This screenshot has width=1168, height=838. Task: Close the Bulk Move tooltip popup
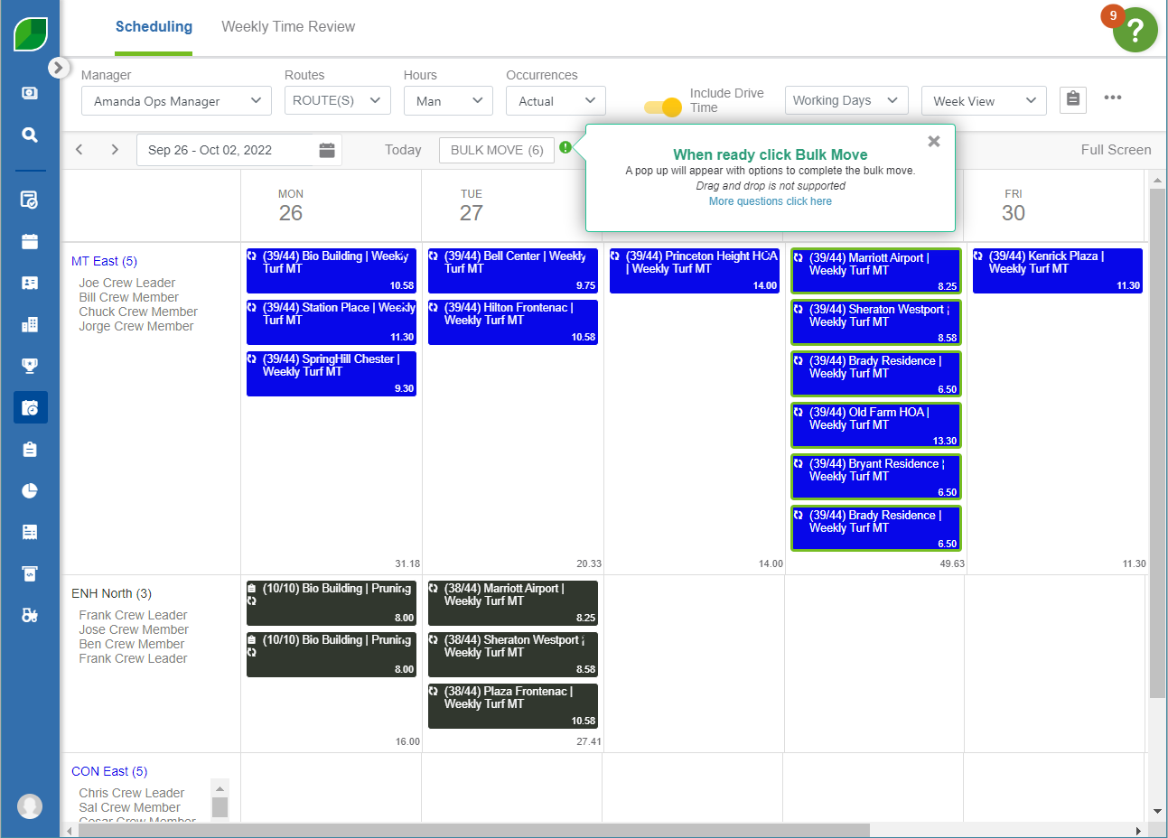934,142
